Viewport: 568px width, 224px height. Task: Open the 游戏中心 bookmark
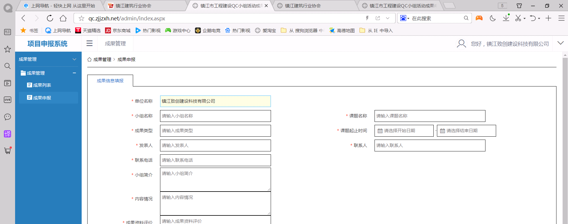pyautogui.click(x=178, y=30)
